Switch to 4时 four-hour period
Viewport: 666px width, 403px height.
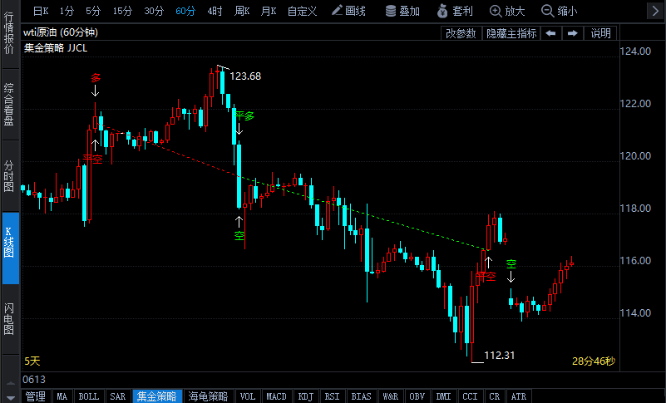coord(215,11)
